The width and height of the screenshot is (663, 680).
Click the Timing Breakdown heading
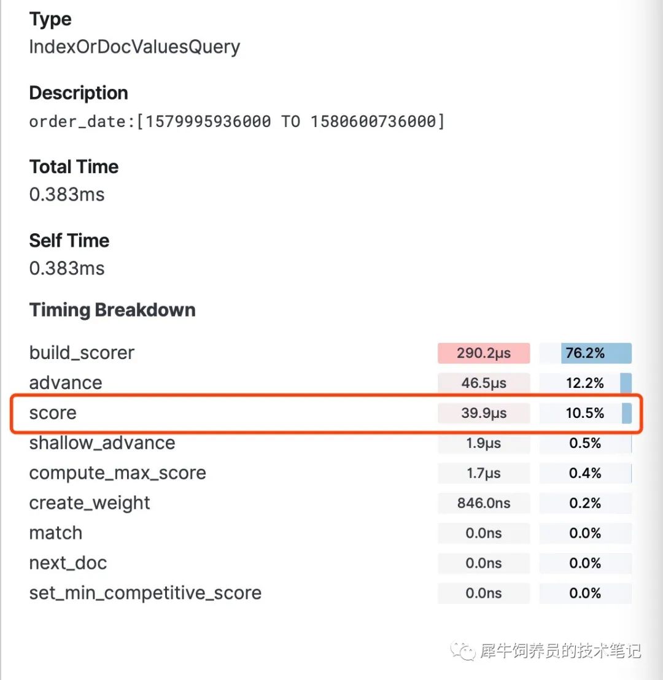(112, 310)
